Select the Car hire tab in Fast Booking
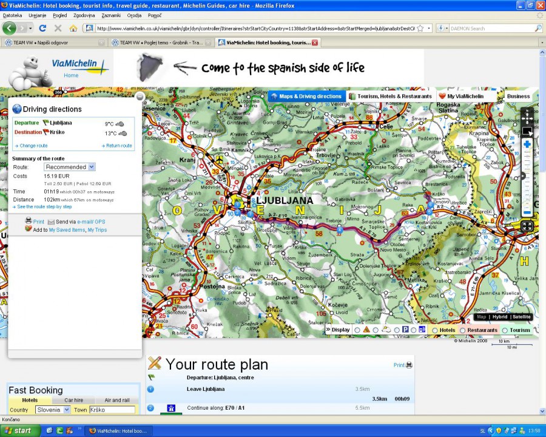Image resolution: width=546 pixels, height=437 pixels. [x=74, y=400]
